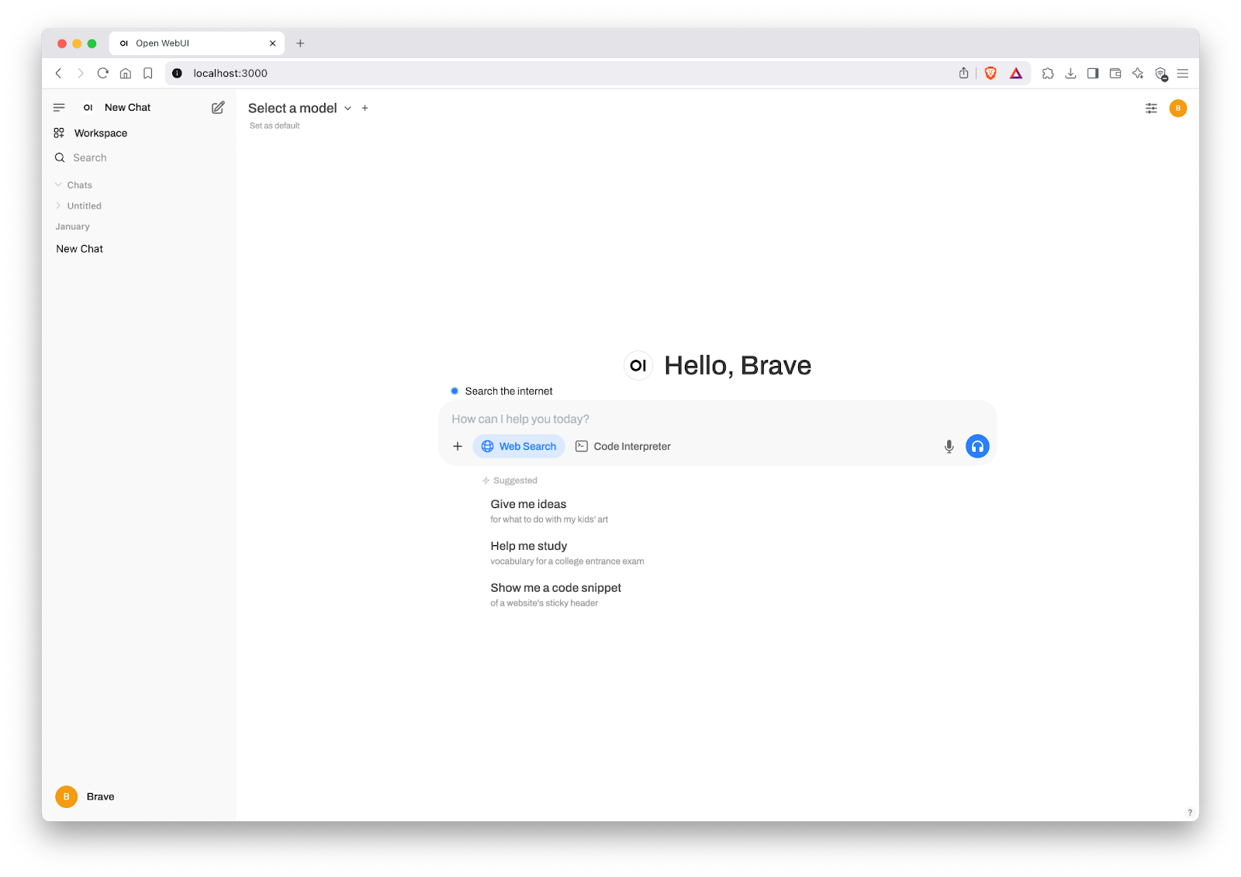1241x877 pixels.
Task: Start call mode with headphones button
Action: pyautogui.click(x=977, y=447)
